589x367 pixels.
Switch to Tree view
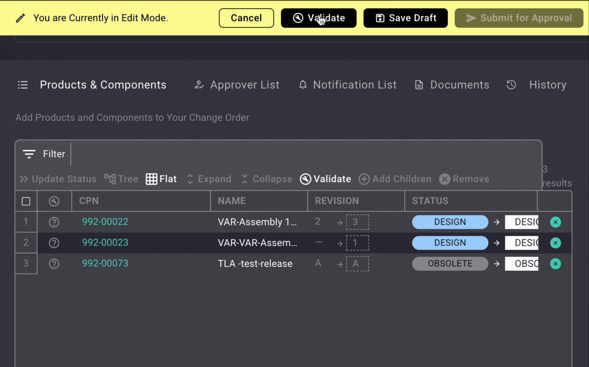click(x=121, y=179)
